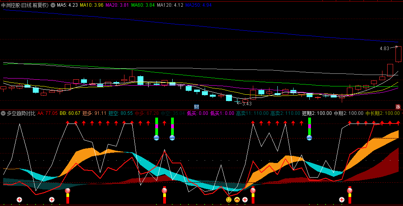Click the second plus-circle icon from the left
403x206 pixels.
tap(52, 200)
